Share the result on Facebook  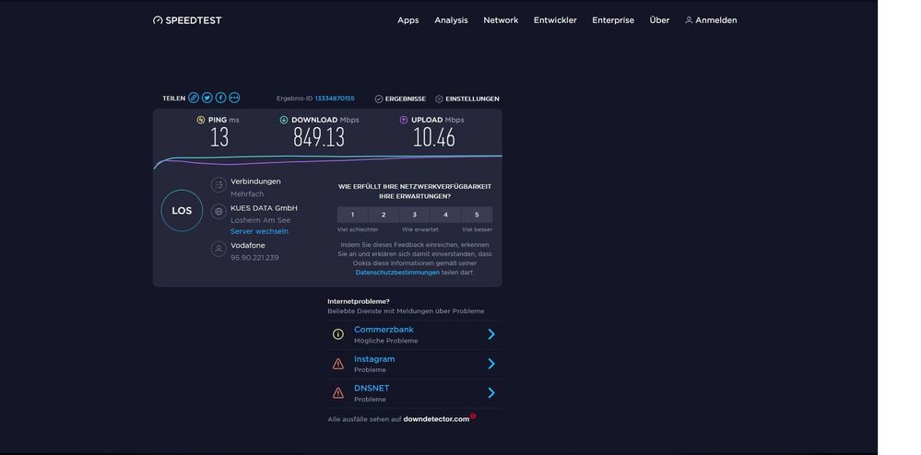coord(220,98)
